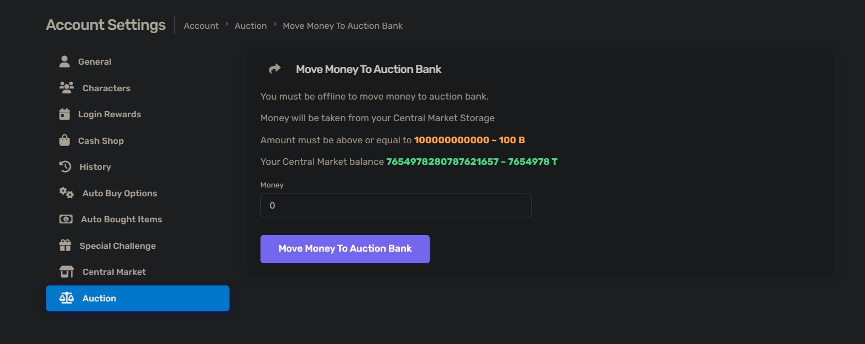Click the share arrow icon in header
Viewport: 865px width, 344px height.
click(274, 69)
